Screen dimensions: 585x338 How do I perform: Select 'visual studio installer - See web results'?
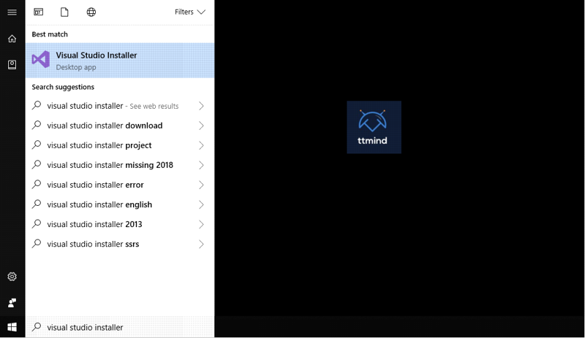(x=120, y=106)
